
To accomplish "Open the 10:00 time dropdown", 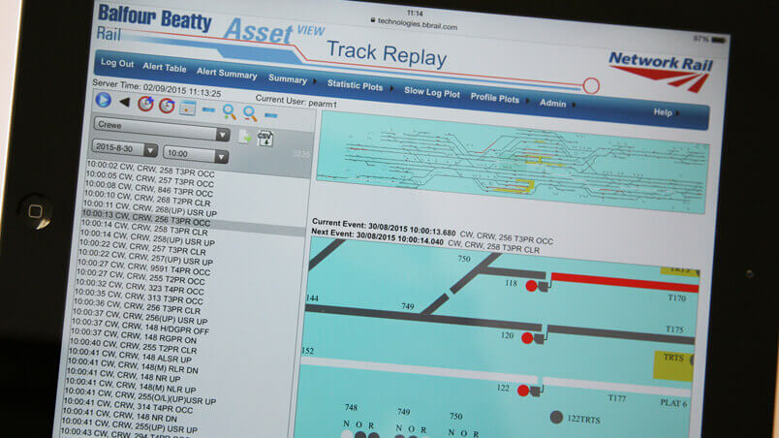I will [x=196, y=154].
